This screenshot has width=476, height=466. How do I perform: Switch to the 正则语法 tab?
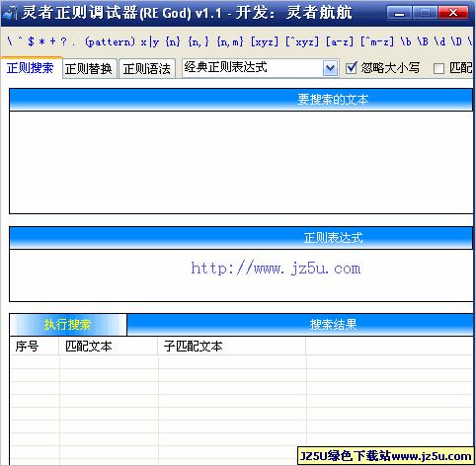tap(147, 69)
